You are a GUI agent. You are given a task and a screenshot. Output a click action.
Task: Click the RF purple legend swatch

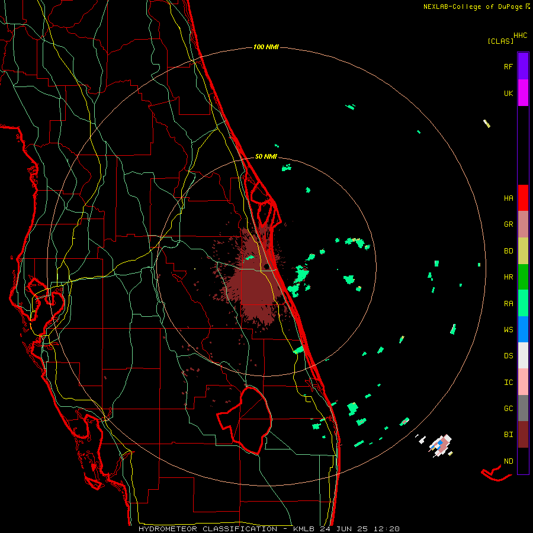pos(523,66)
